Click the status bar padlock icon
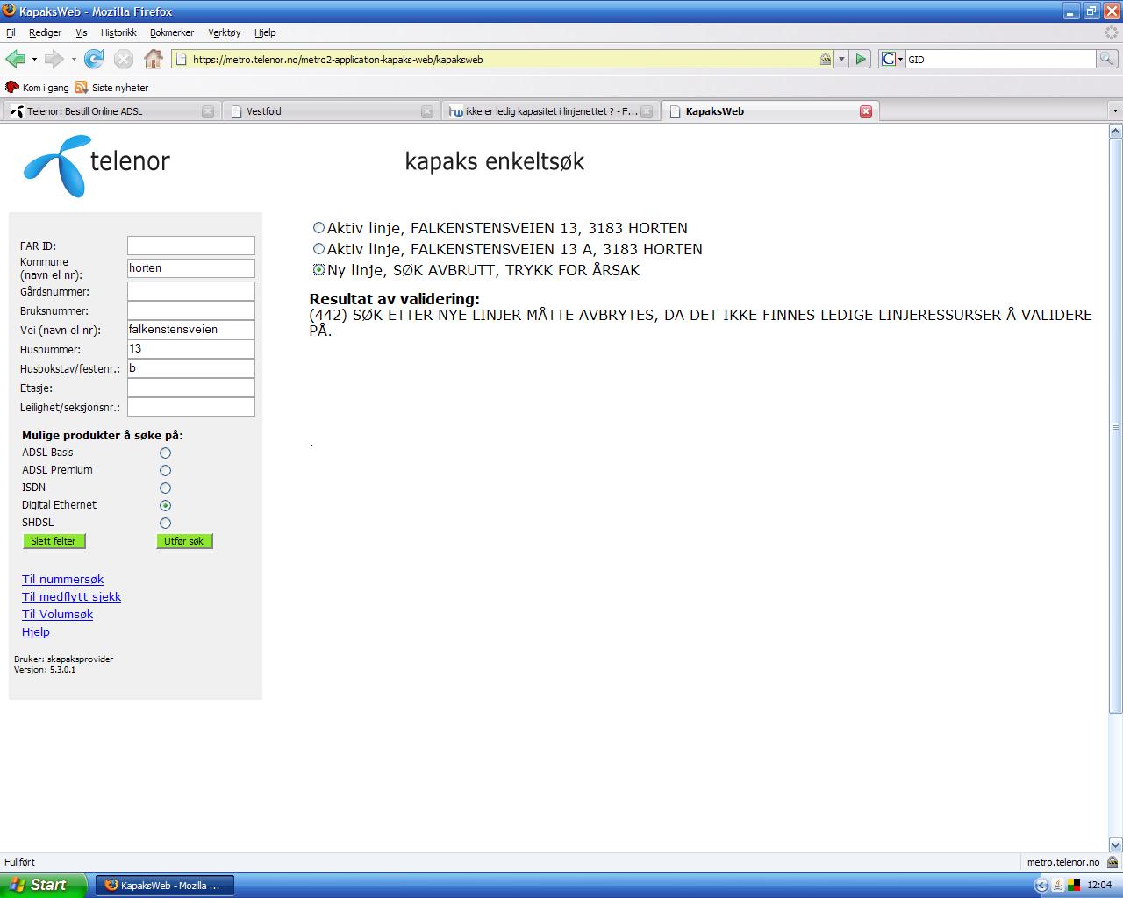Image resolution: width=1123 pixels, height=898 pixels. [1112, 862]
